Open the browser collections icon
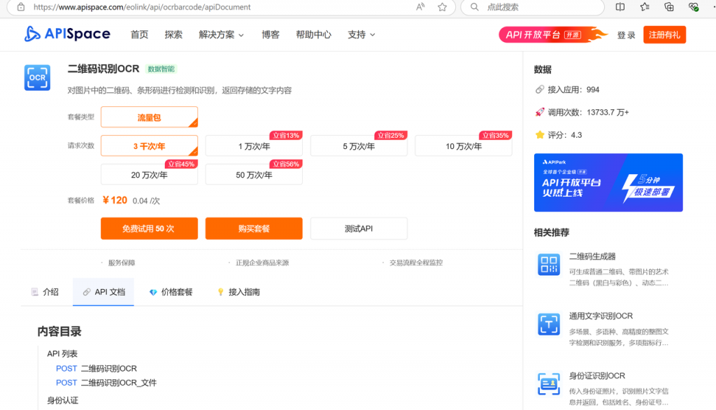This screenshot has height=410, width=716. click(669, 7)
